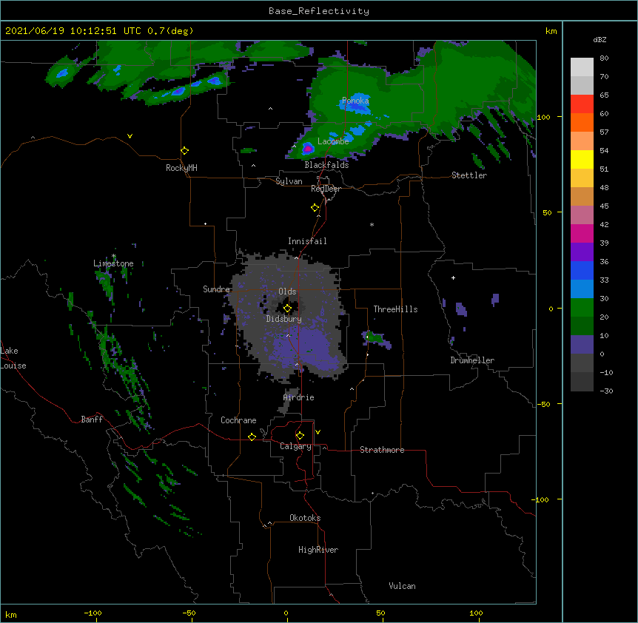Image resolution: width=638 pixels, height=623 pixels.
Task: Click the Lacombe label
Action: [x=333, y=141]
